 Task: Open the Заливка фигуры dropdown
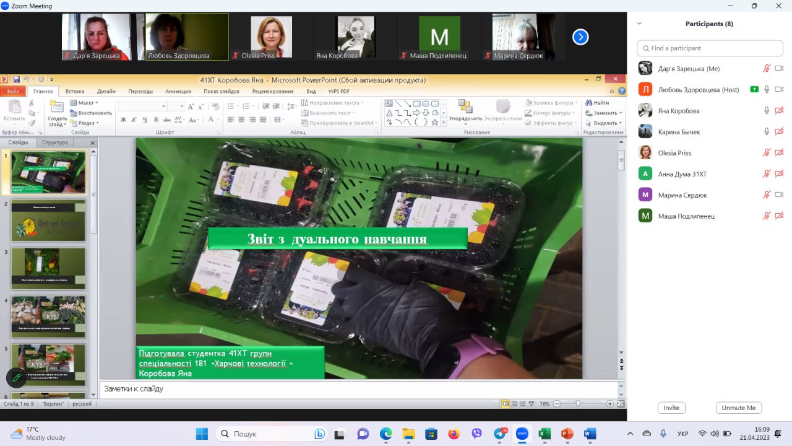pos(552,103)
